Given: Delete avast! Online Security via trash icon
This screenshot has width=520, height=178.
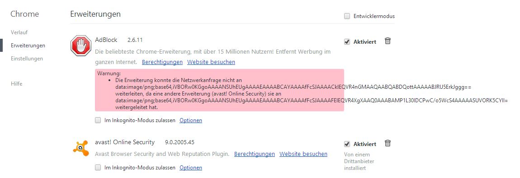Looking at the screenshot, I should click(388, 143).
